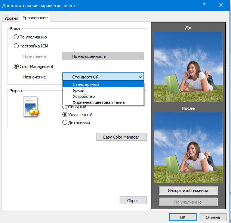Select Устройство in the dropdown list

click(103, 96)
